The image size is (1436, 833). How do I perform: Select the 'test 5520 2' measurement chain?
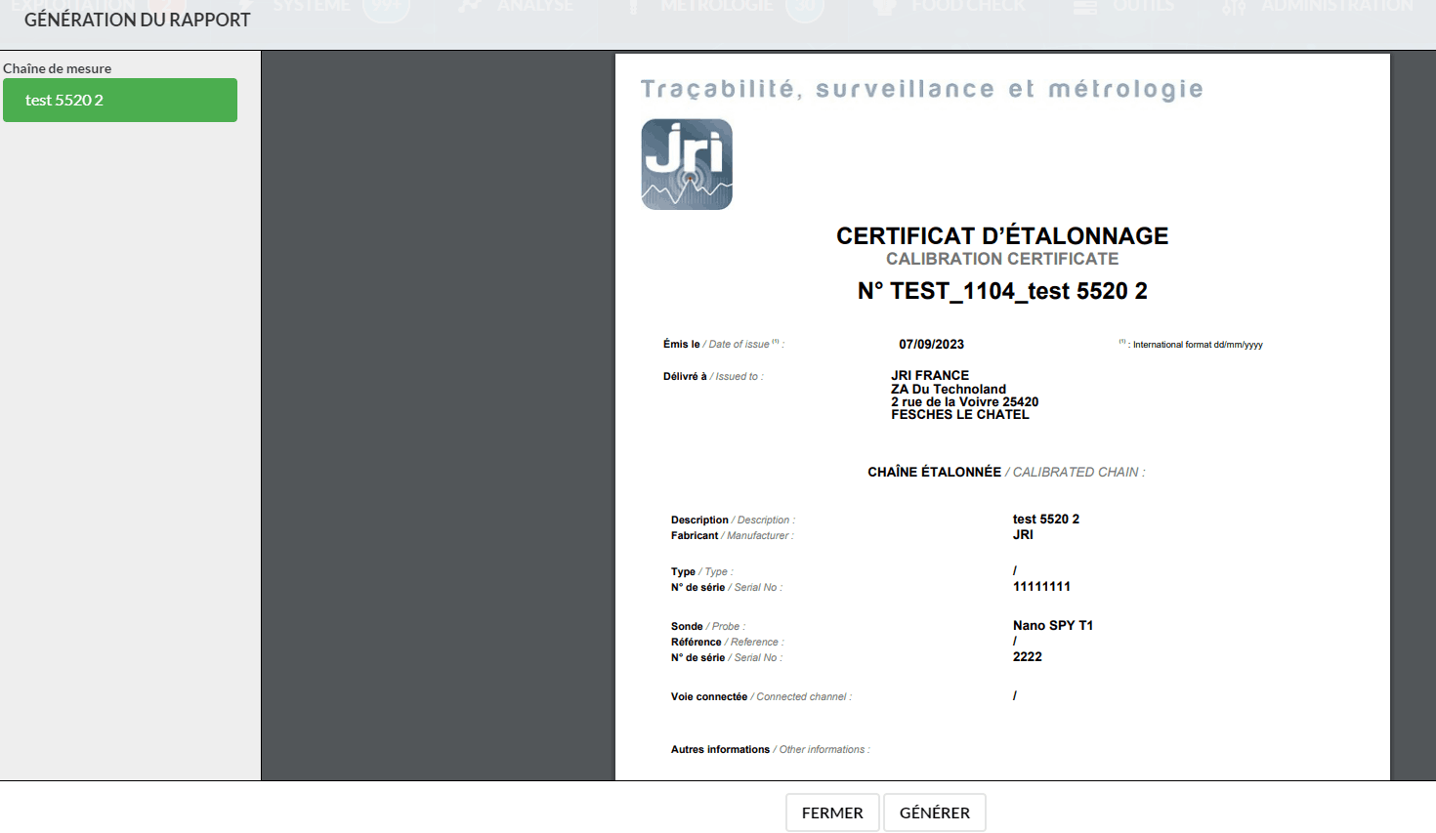point(120,100)
